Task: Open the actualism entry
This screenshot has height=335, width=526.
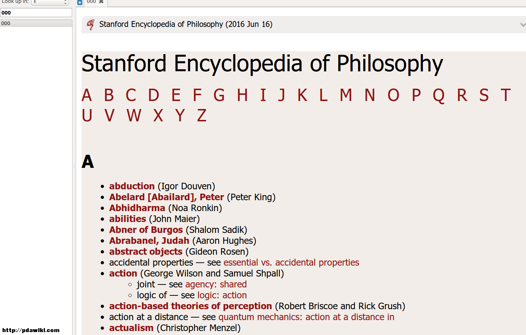Action: pyautogui.click(x=131, y=328)
